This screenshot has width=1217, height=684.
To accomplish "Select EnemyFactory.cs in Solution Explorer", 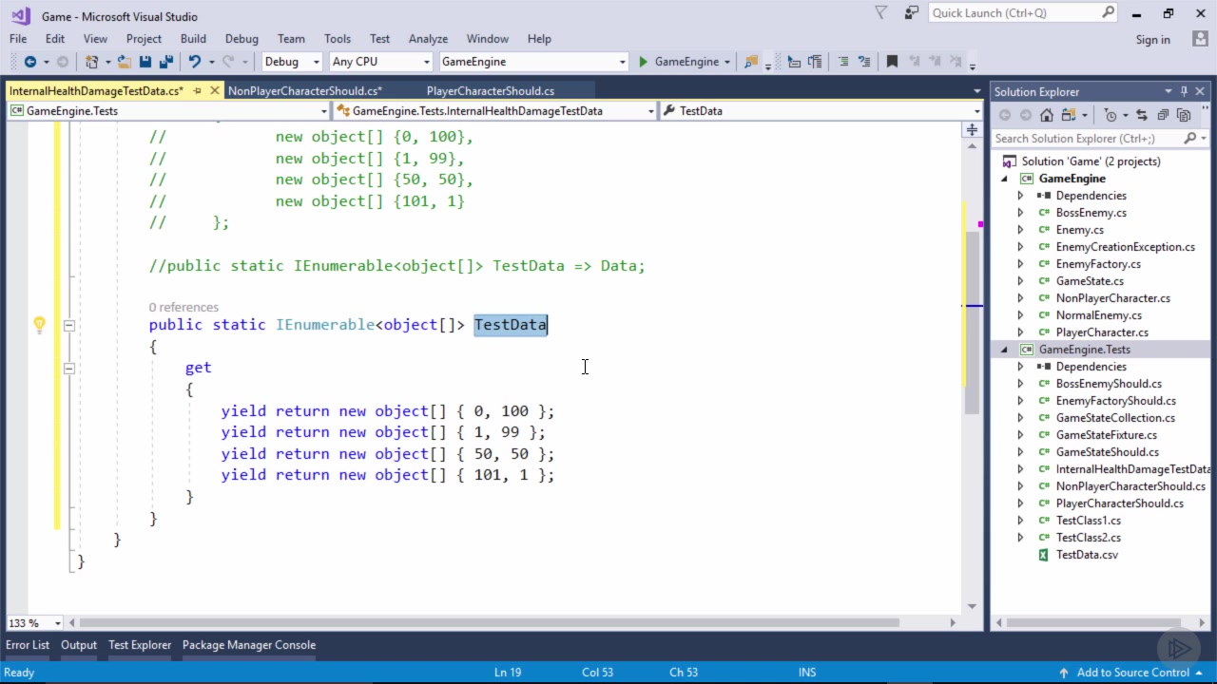I will (1098, 264).
